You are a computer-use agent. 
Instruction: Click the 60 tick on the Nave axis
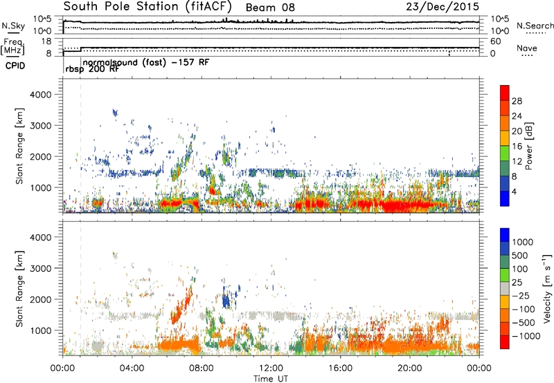coord(495,41)
